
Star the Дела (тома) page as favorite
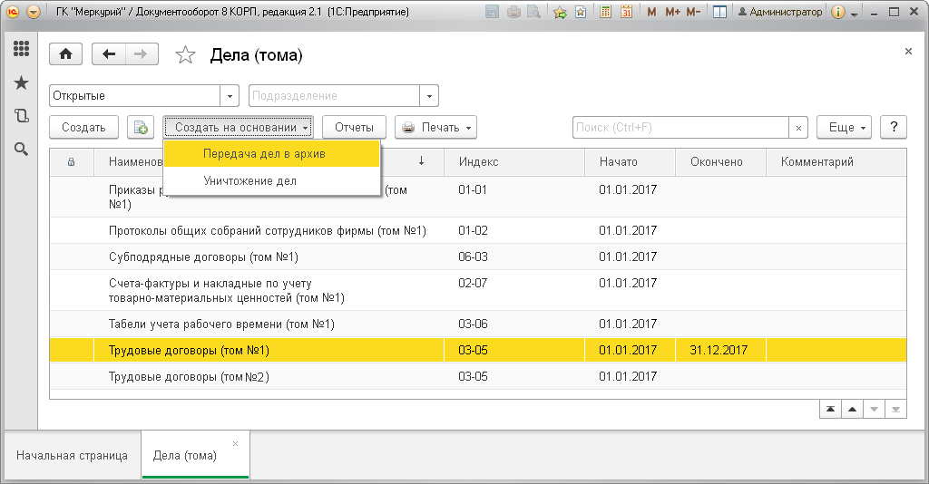[185, 55]
